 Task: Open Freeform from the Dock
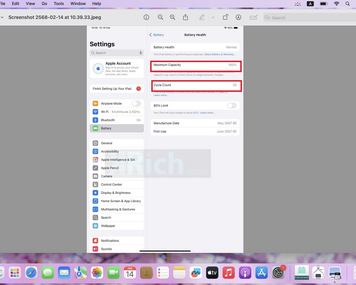point(196,273)
